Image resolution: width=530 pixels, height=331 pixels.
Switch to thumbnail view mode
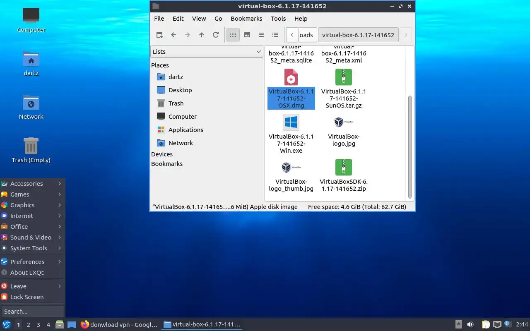(x=247, y=35)
